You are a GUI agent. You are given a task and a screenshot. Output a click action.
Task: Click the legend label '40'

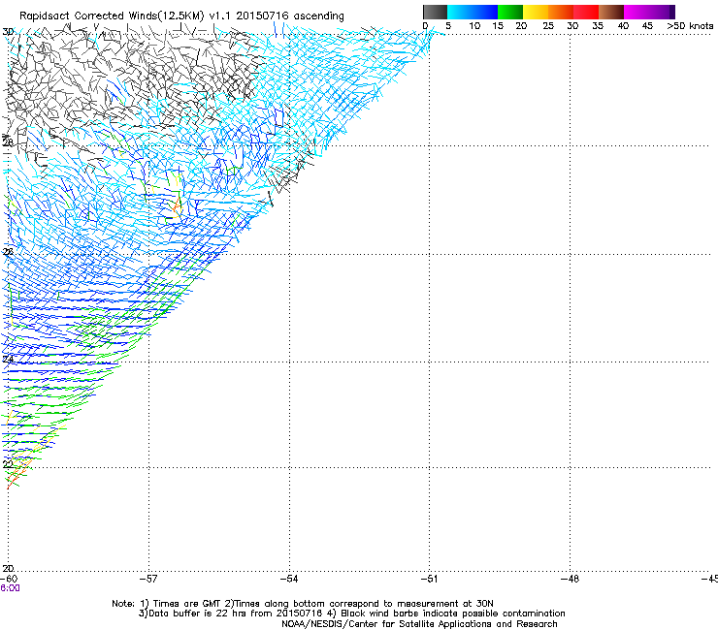(623, 26)
